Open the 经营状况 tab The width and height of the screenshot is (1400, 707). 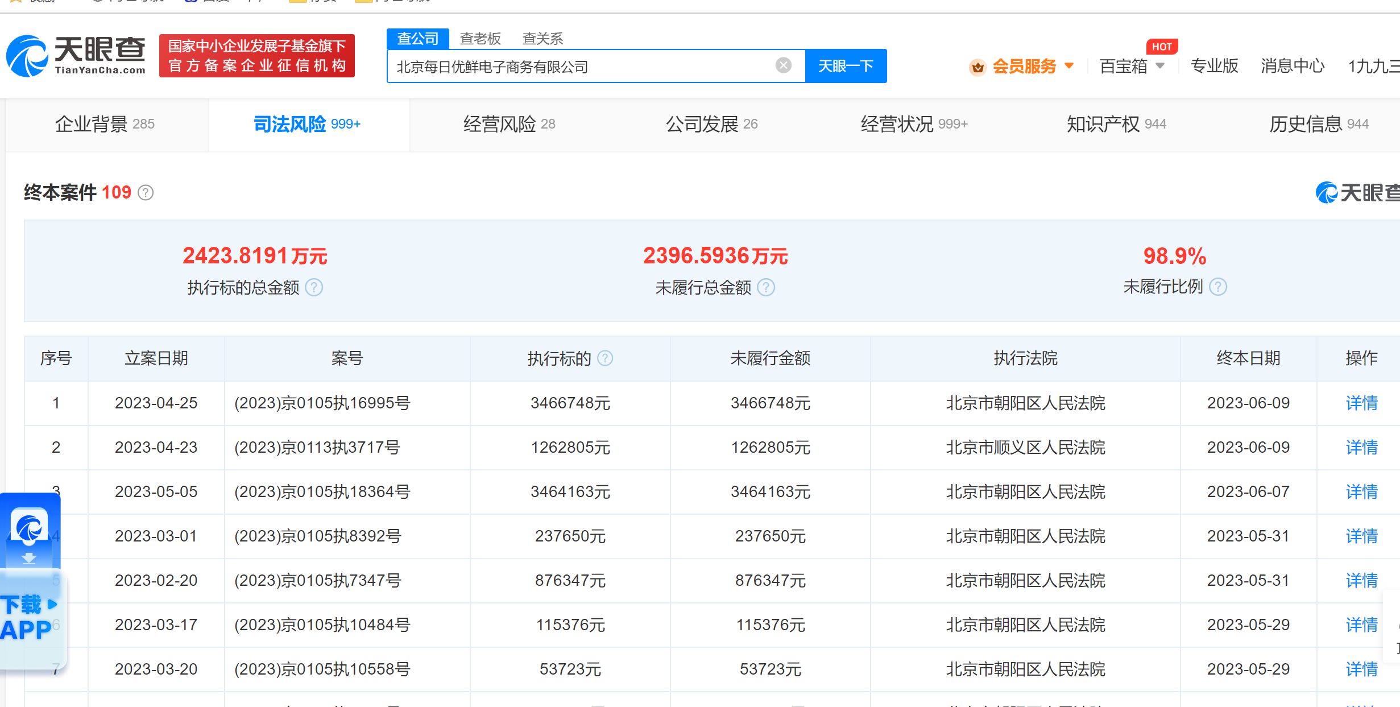[914, 124]
